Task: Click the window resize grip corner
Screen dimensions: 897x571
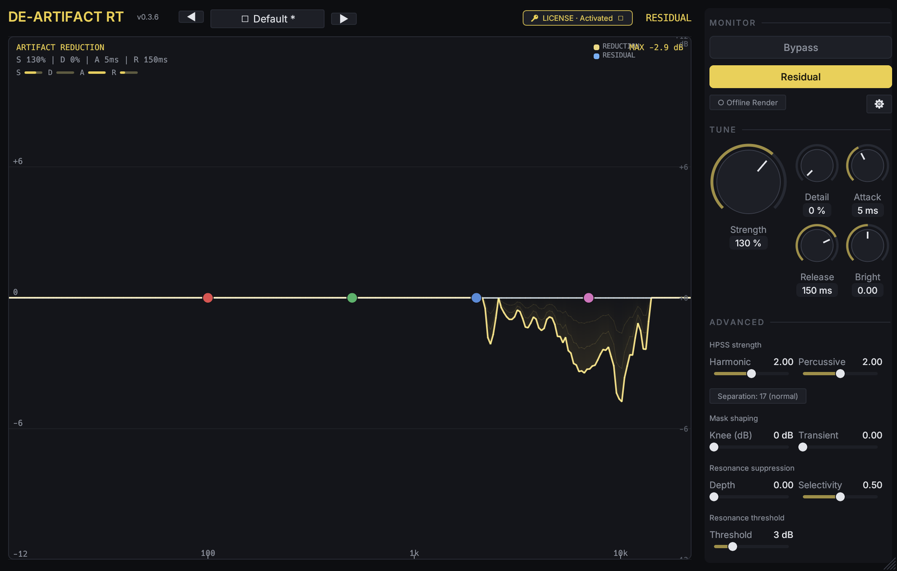Action: [890, 564]
